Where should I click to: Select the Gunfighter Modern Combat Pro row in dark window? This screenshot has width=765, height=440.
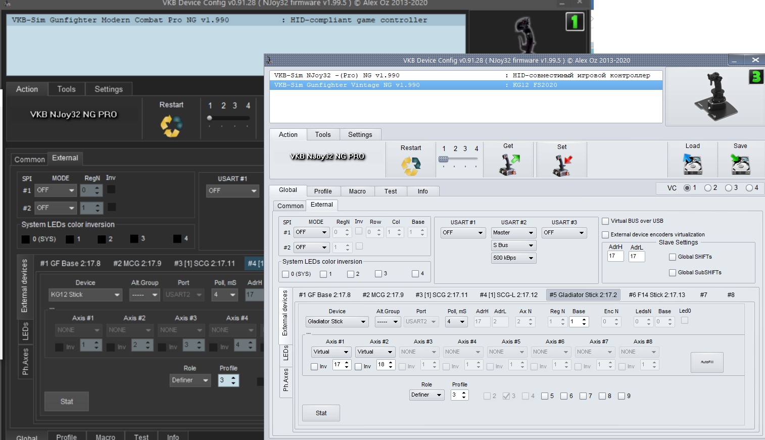(236, 20)
